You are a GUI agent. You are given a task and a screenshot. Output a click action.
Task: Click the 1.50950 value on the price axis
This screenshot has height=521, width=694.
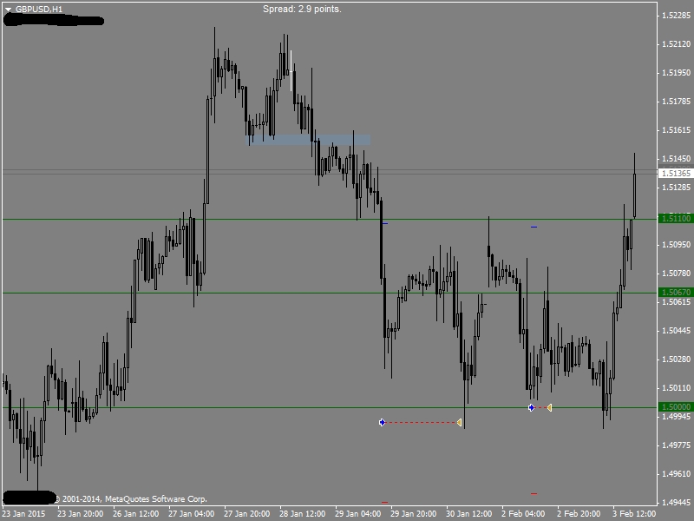pyautogui.click(x=676, y=245)
